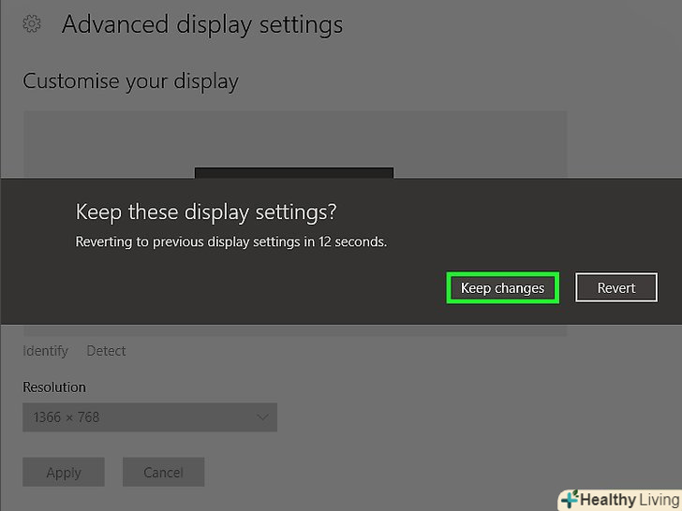The image size is (682, 511).
Task: Click the Detect link
Action: [106, 351]
